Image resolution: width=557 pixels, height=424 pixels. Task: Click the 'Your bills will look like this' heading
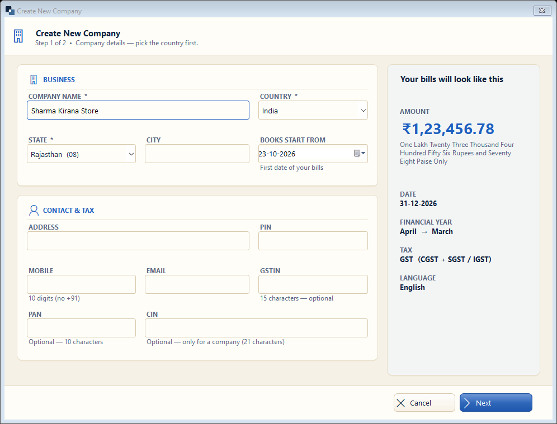[451, 79]
